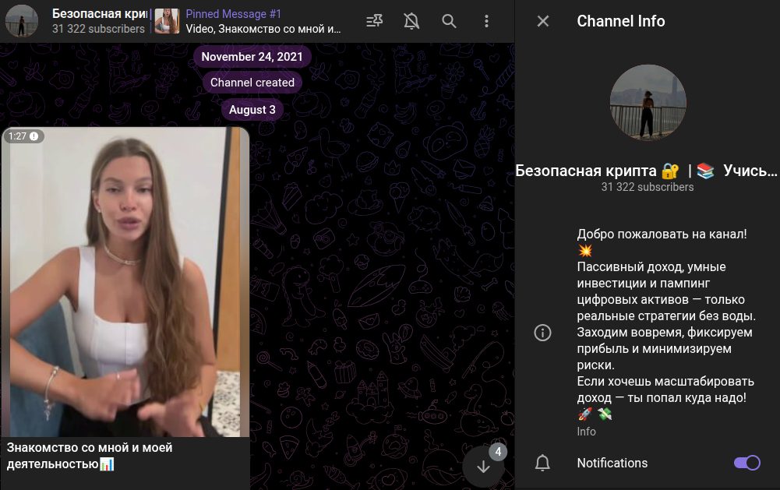Image resolution: width=780 pixels, height=490 pixels.
Task: Open the three-dot channel menu
Action: (486, 21)
